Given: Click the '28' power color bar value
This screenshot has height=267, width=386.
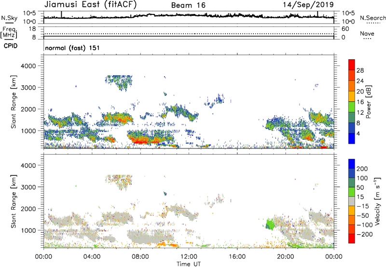Looking at the screenshot, I should coord(360,70).
